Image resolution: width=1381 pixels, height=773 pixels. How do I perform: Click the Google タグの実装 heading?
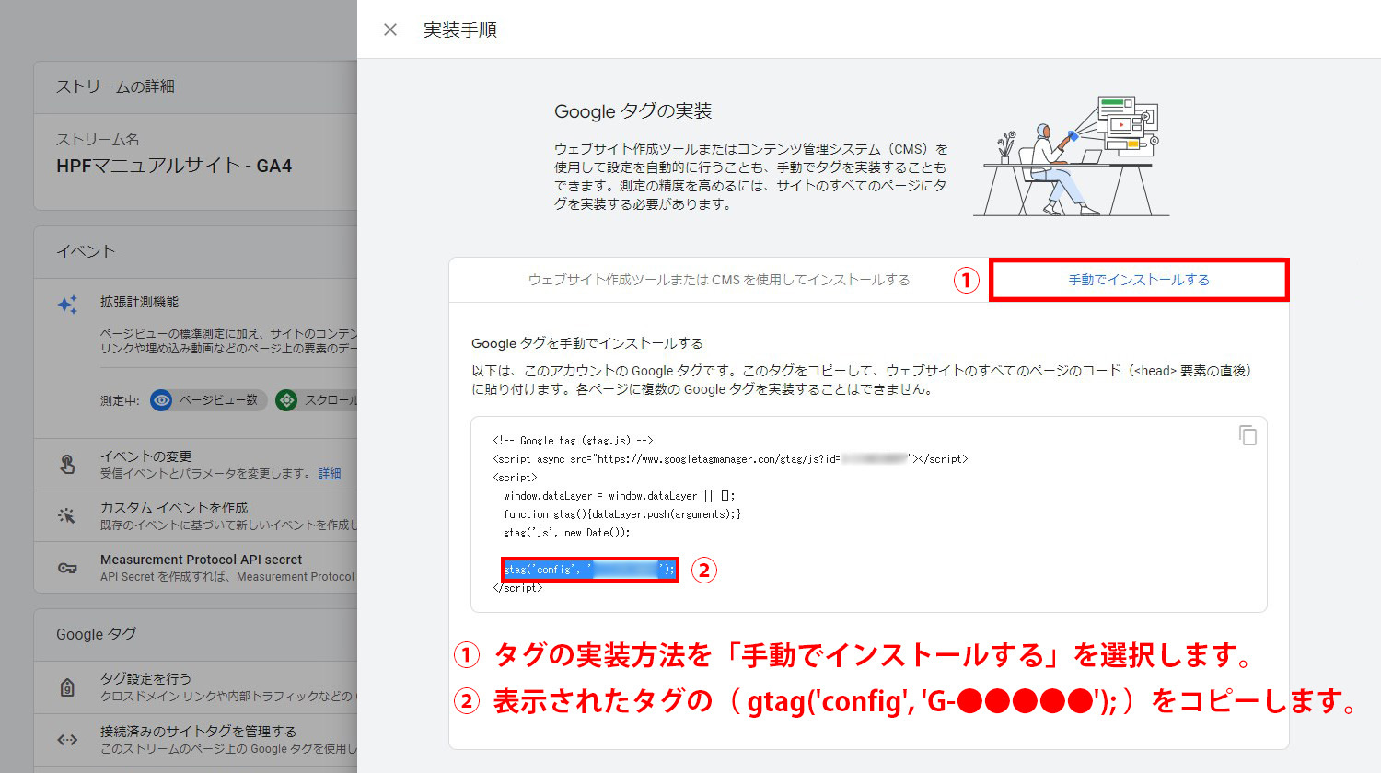[632, 111]
